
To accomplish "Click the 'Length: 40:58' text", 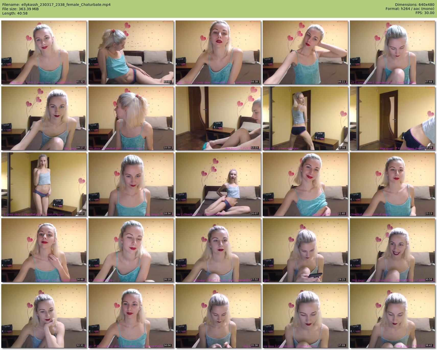I will (15, 13).
